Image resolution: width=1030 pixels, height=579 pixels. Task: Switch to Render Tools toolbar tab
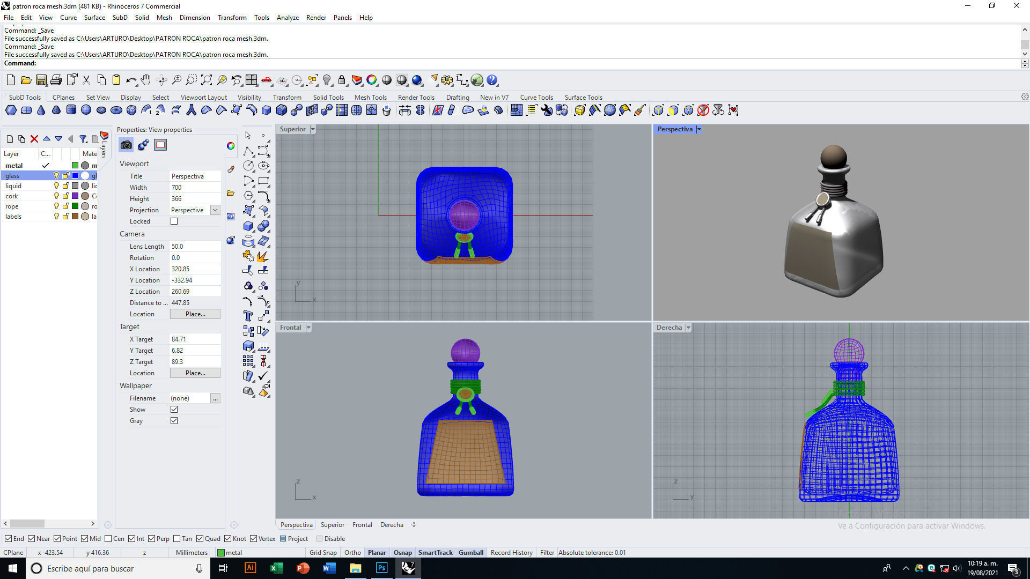coord(416,98)
